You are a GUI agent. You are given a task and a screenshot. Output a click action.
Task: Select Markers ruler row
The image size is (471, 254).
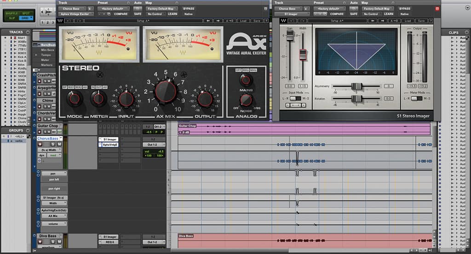point(46,65)
